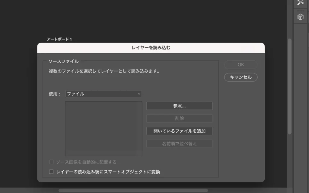Screen dimensions: 309x193
Task: Click the 参照... button to browse files
Action: [x=179, y=106]
